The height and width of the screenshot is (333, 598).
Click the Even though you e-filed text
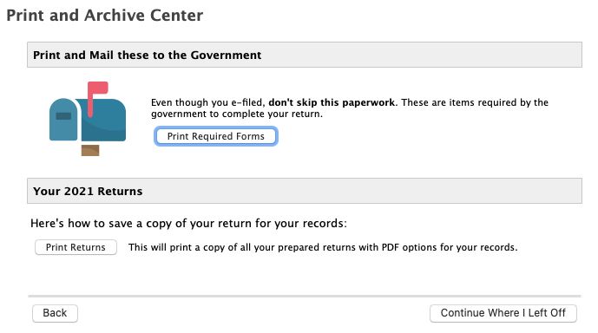[x=207, y=102]
